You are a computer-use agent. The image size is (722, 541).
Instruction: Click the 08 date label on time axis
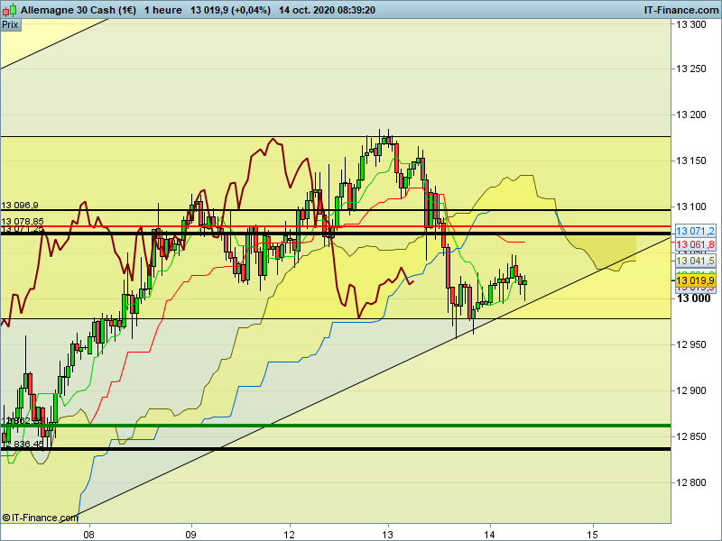coord(88,535)
